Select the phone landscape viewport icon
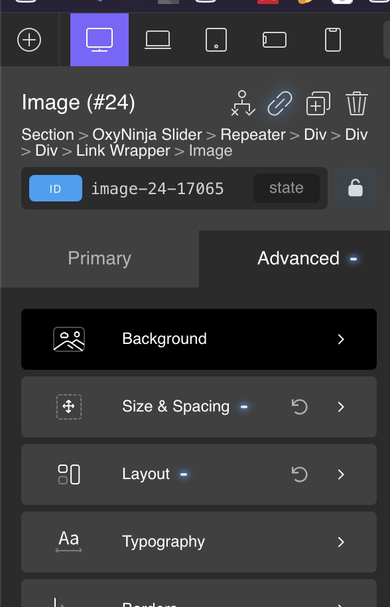The image size is (390, 607). click(275, 40)
